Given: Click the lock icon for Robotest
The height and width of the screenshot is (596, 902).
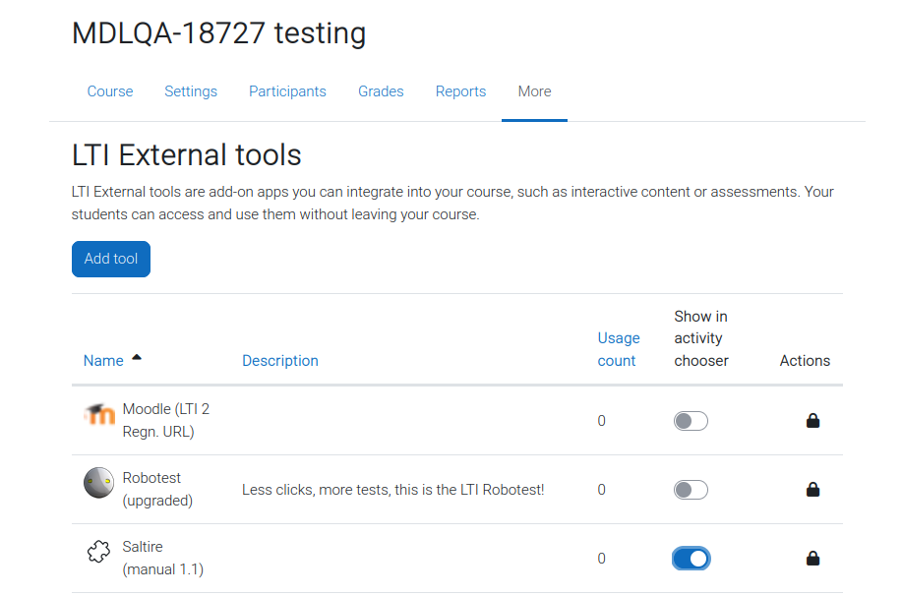Looking at the screenshot, I should point(812,490).
